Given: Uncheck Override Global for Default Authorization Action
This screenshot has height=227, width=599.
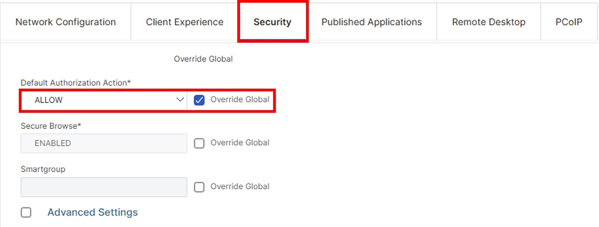Looking at the screenshot, I should 199,100.
